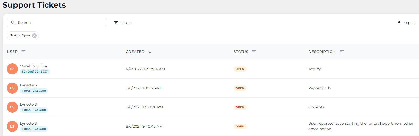The height and width of the screenshot is (136, 419).
Task: Click the Export download icon
Action: pyautogui.click(x=399, y=23)
